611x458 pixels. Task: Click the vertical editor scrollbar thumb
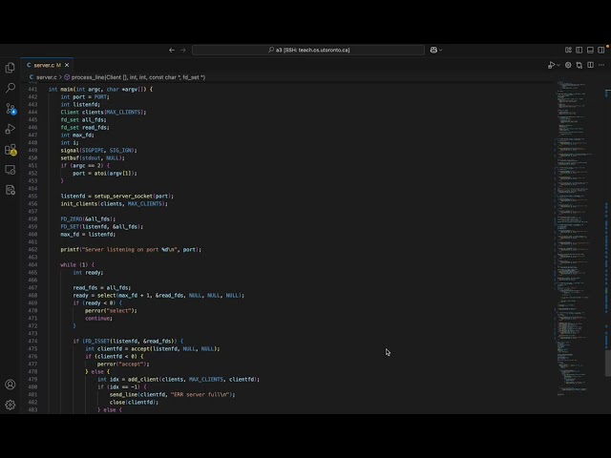click(x=607, y=363)
